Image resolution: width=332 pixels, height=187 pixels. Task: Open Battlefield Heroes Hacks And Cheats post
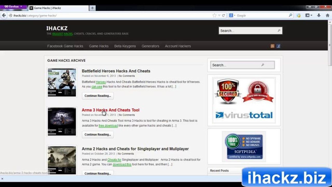[x=116, y=71]
